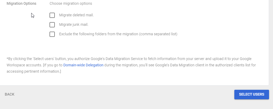Tick the Migrate junk mail checkbox
This screenshot has height=109, width=273.
pyautogui.click(x=52, y=25)
